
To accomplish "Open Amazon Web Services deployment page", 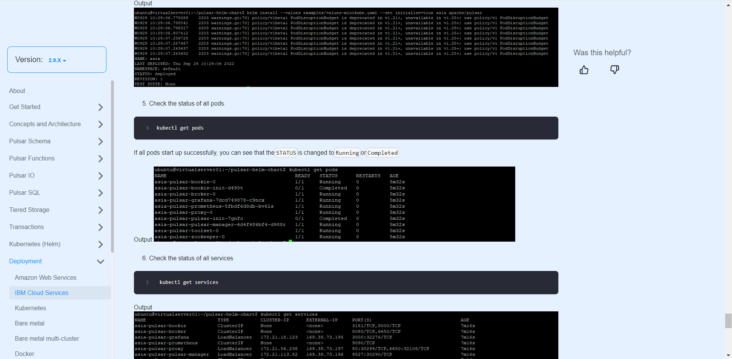I will coord(45,277).
